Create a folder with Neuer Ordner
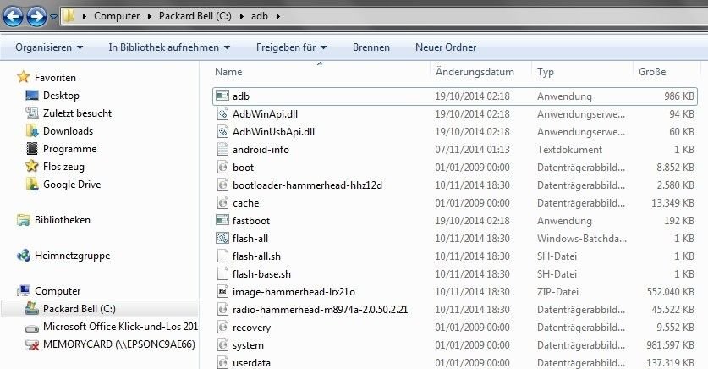Viewport: 708px width, 369px height. tap(446, 47)
